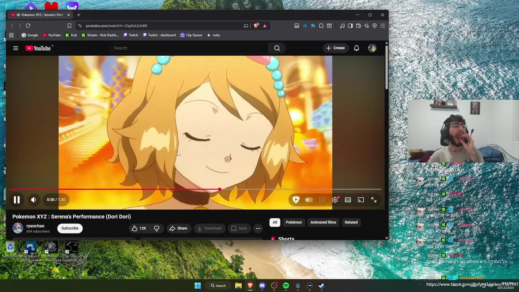The height and width of the screenshot is (292, 519).
Task: Enter fullscreen mode in the player
Action: coord(374,200)
